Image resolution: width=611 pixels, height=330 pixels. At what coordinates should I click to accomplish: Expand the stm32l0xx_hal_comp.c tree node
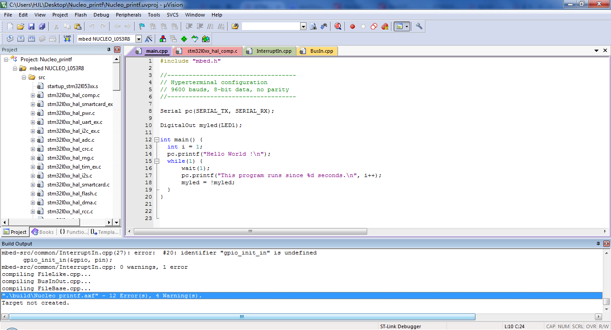[x=33, y=95]
